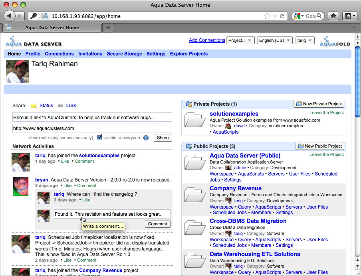The width and height of the screenshot is (361, 276).
Task: Select the Home menu item
Action: point(14,54)
